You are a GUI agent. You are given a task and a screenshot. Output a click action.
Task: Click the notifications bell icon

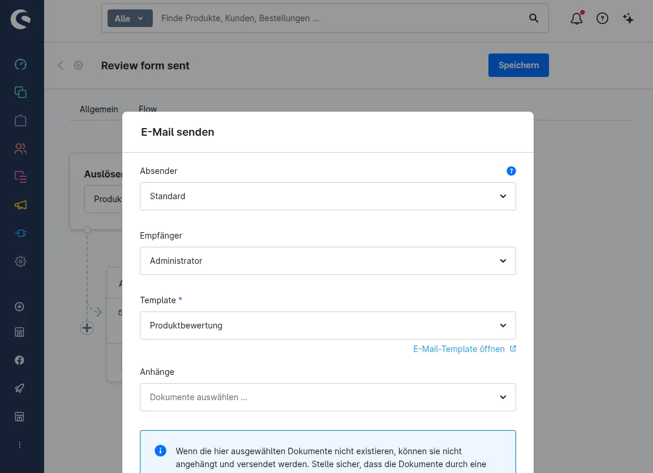[x=577, y=18]
